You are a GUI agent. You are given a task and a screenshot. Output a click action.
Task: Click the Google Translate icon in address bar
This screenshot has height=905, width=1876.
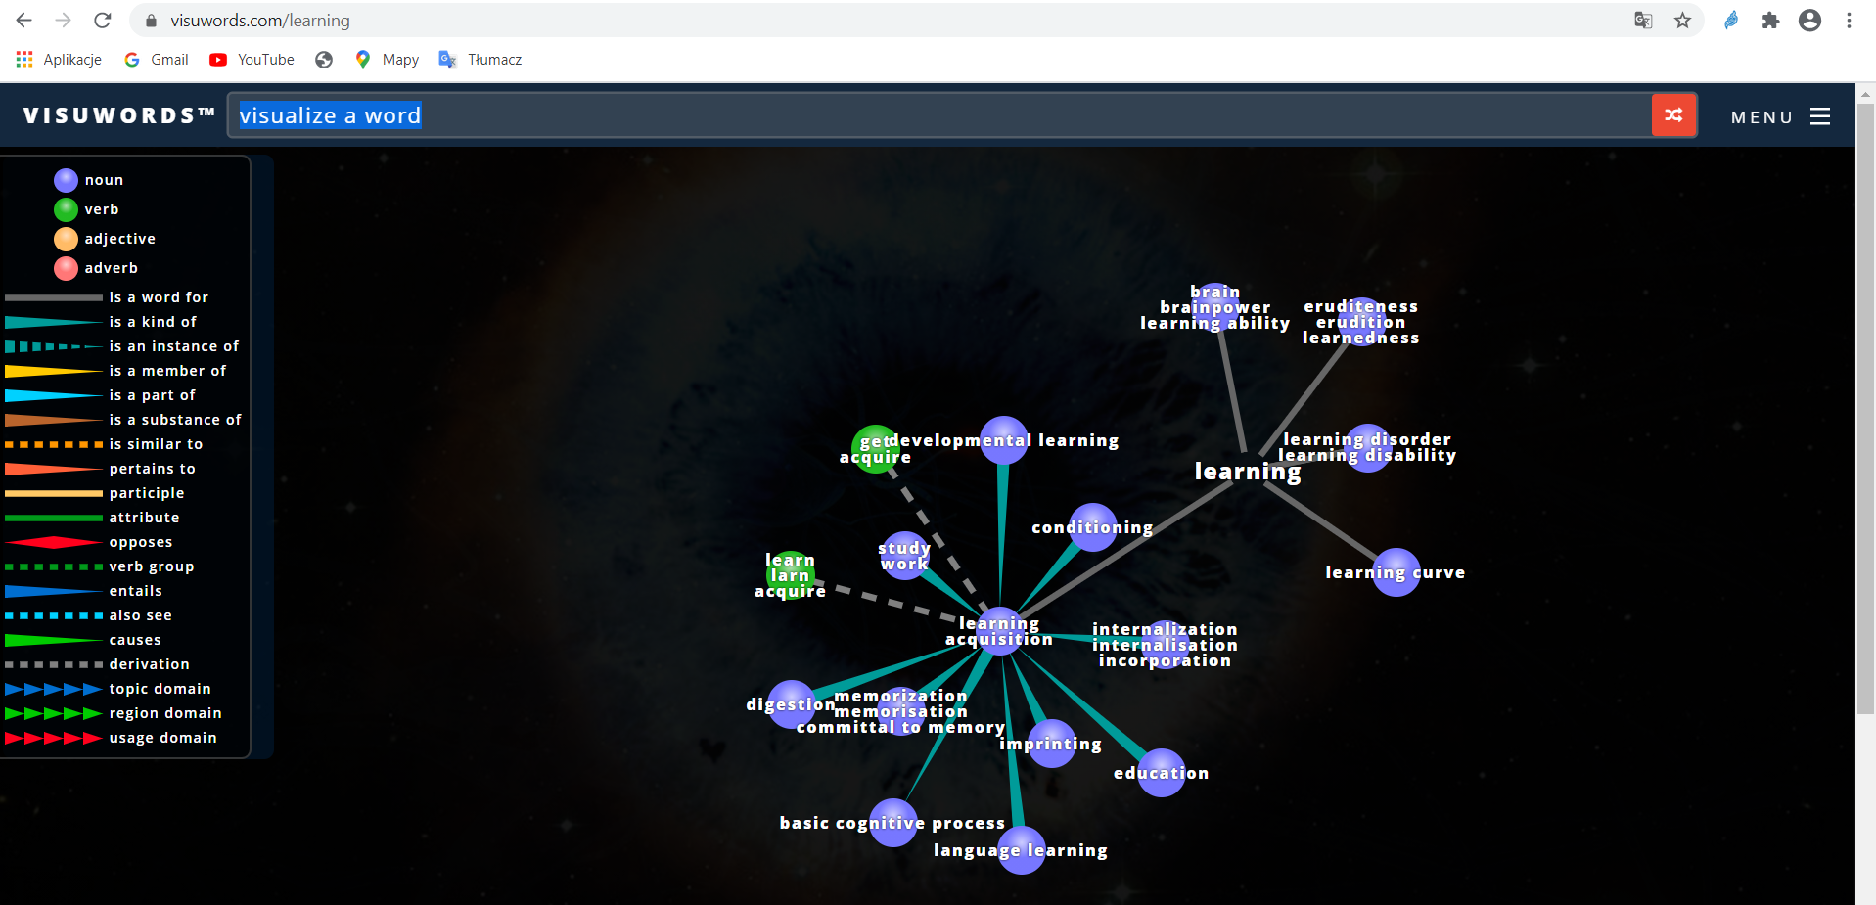tap(1643, 21)
